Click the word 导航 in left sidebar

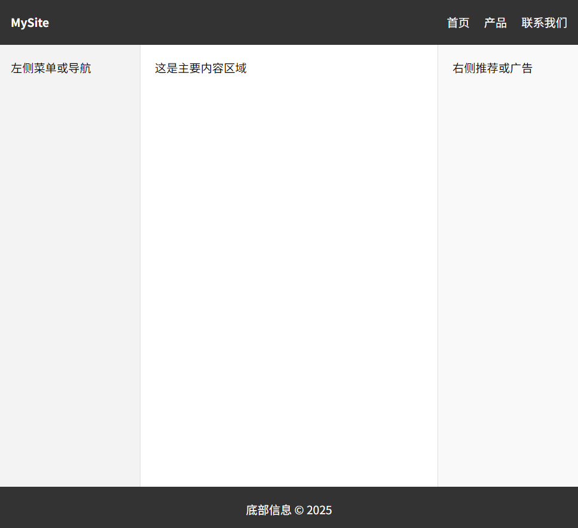[79, 68]
